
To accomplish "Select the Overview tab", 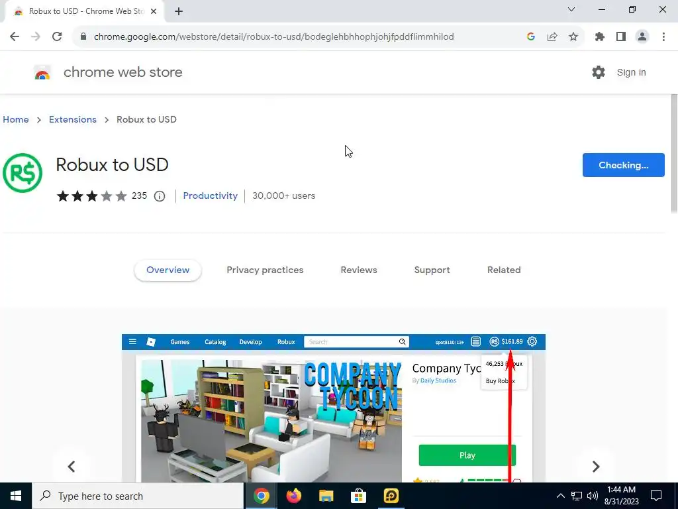I will pos(168,270).
